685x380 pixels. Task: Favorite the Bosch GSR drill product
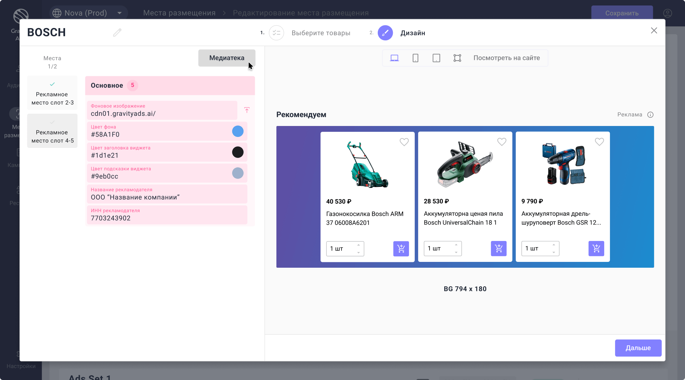[x=599, y=142]
